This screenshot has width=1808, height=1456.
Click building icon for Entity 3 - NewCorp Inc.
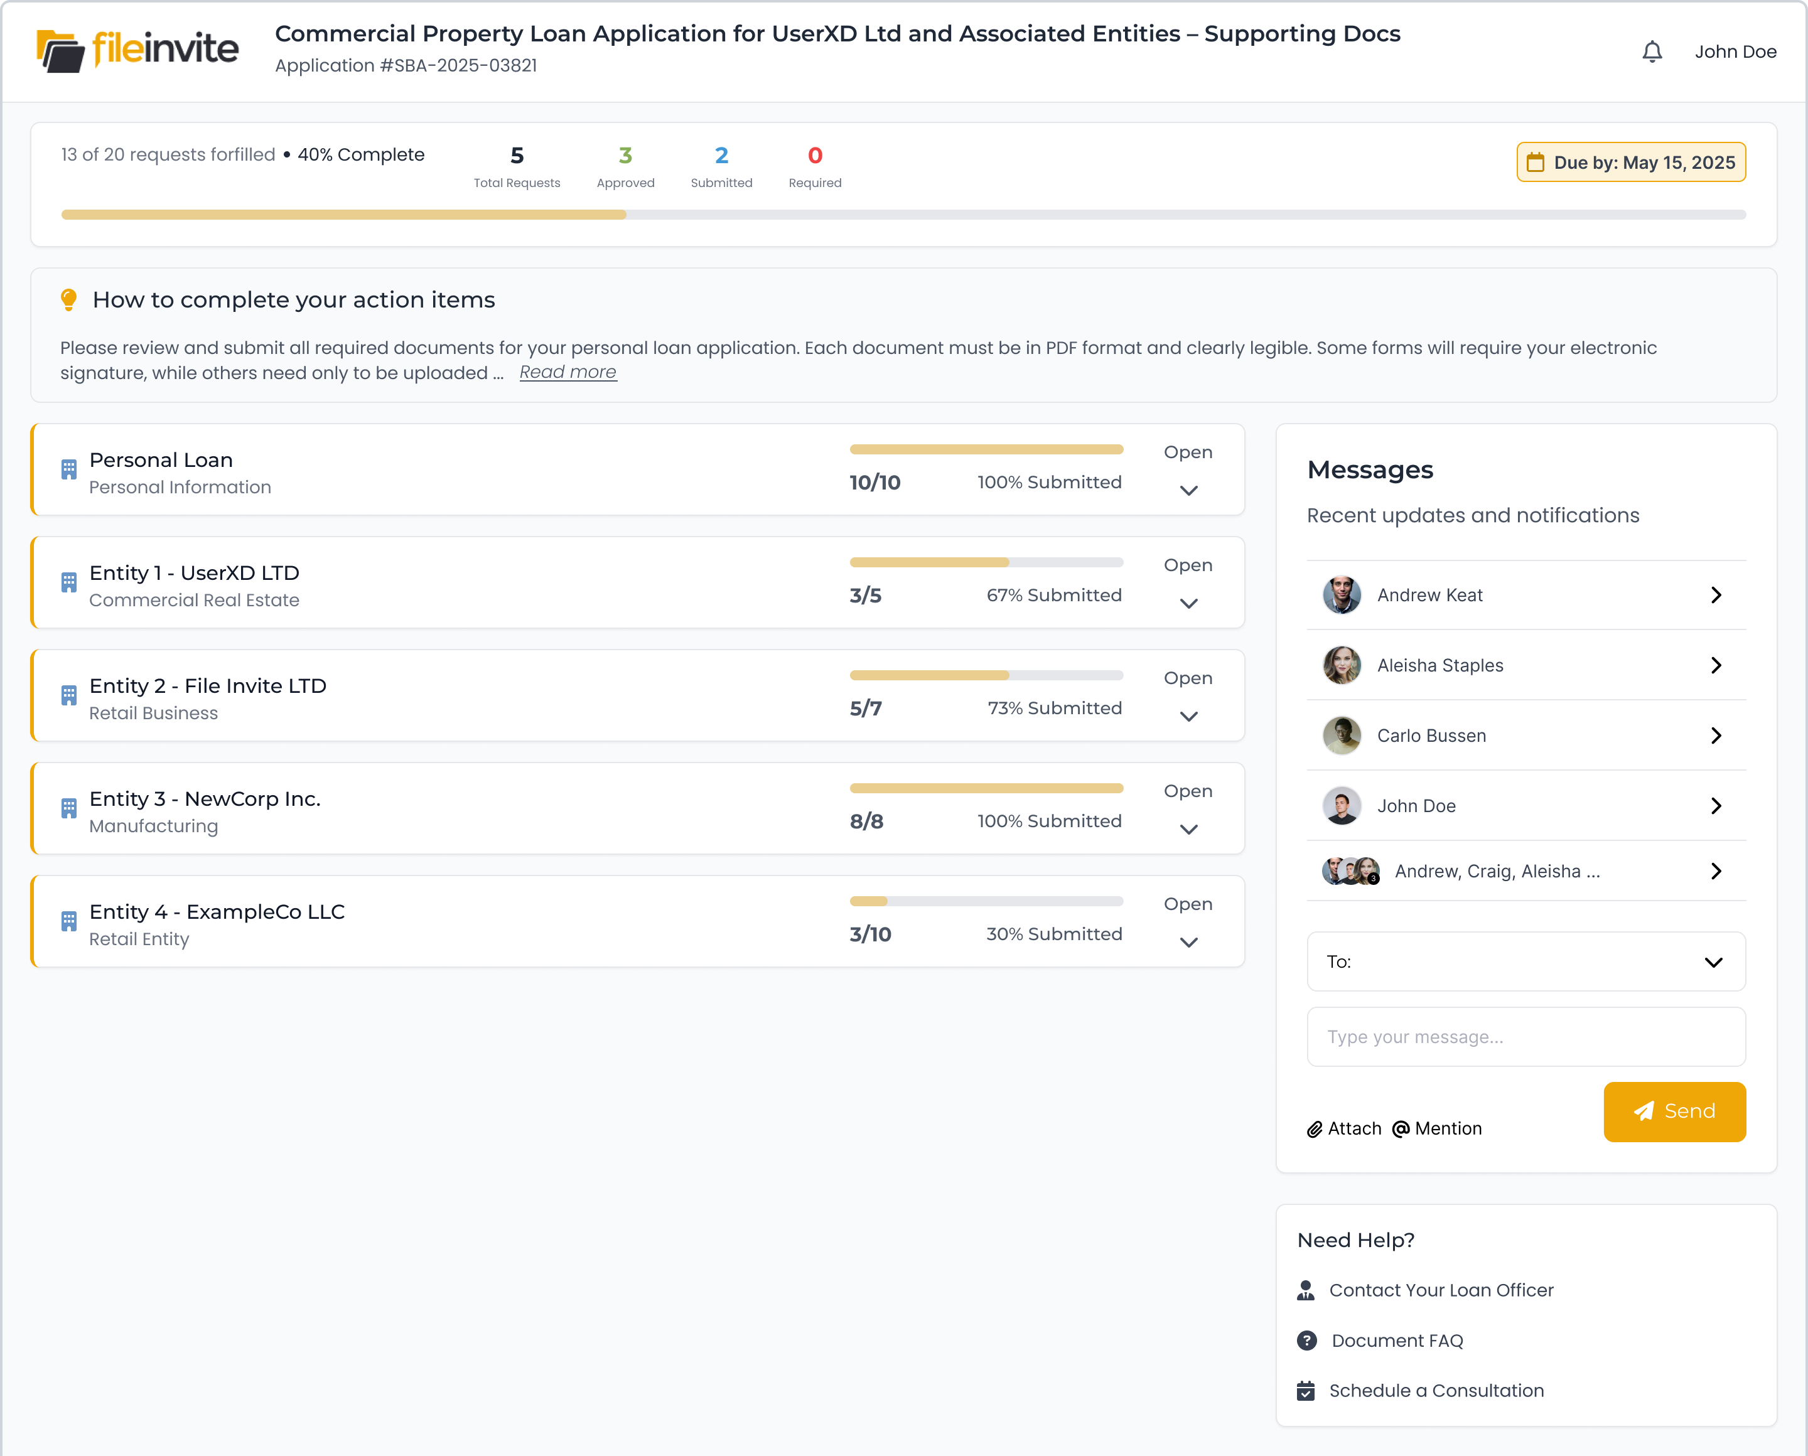(69, 808)
